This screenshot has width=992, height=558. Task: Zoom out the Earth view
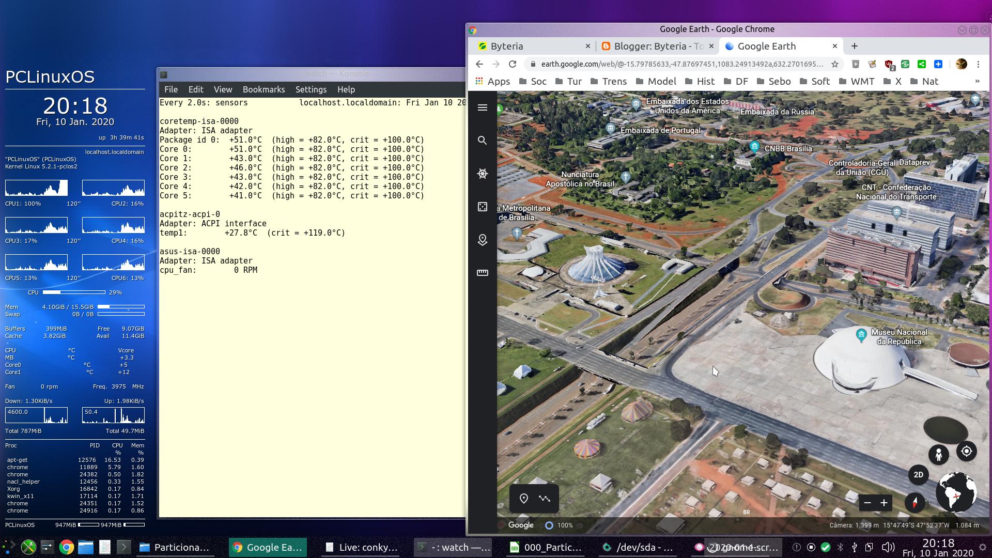(867, 503)
